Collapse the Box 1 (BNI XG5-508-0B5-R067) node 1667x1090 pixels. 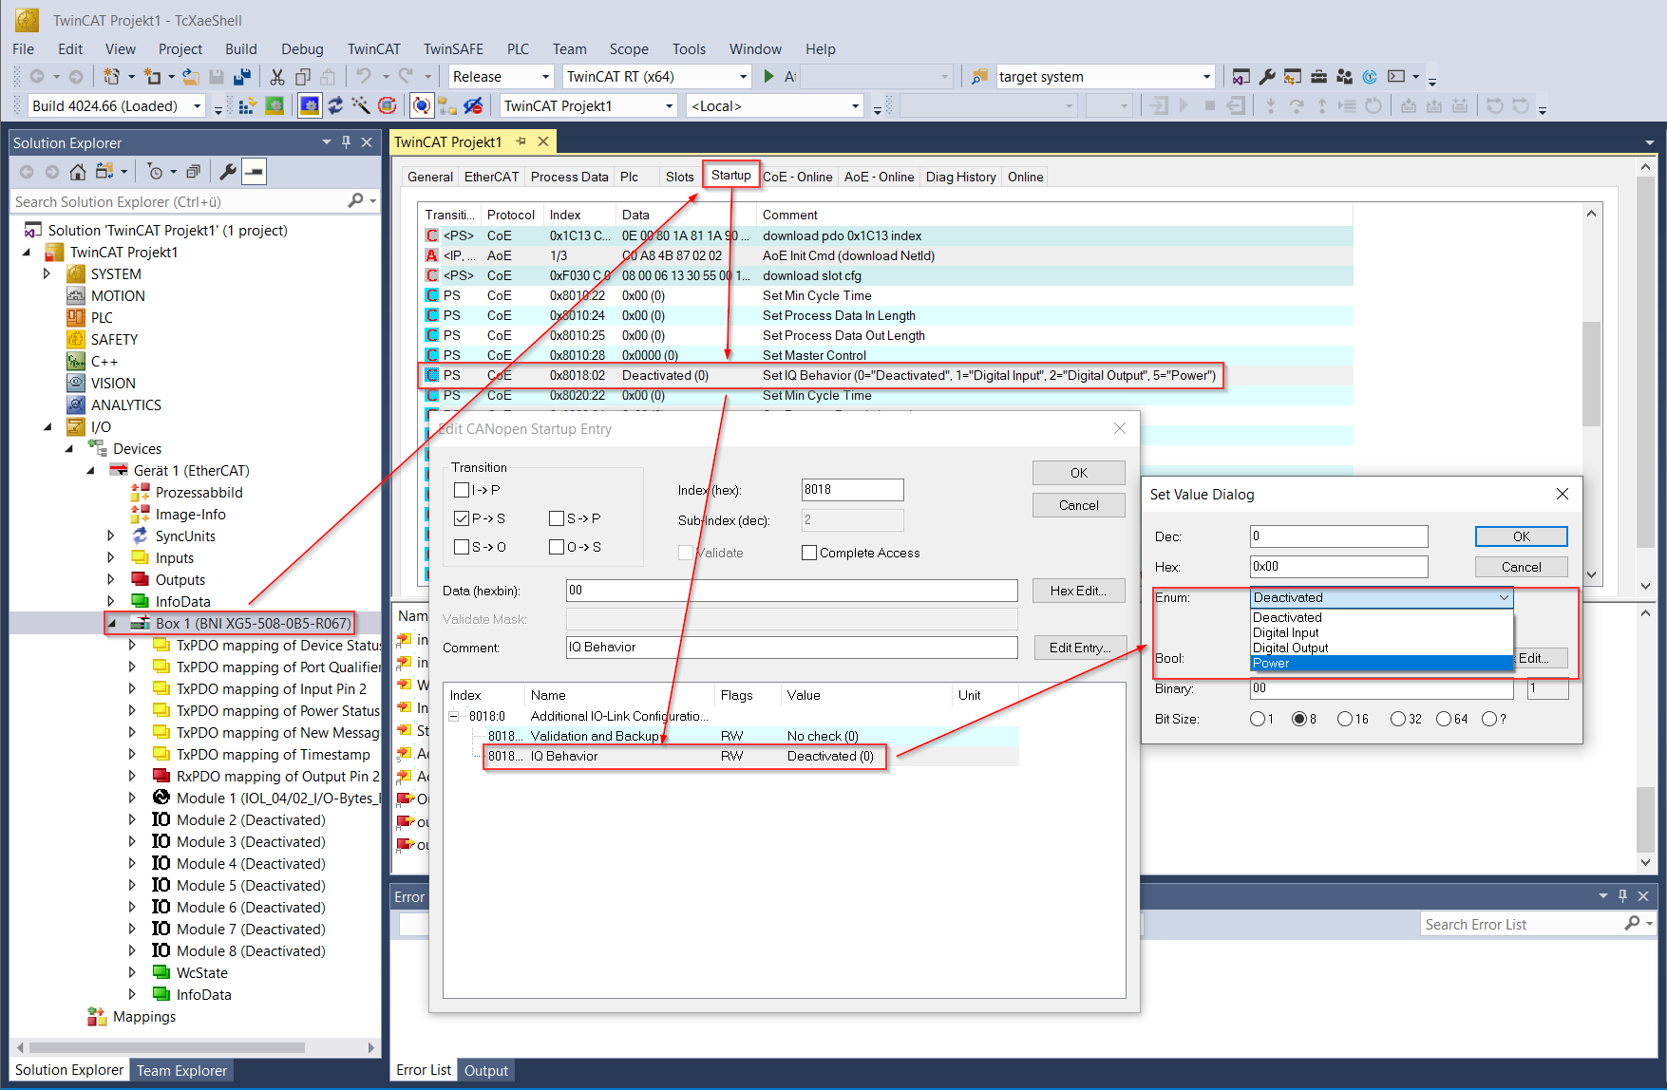click(x=112, y=624)
